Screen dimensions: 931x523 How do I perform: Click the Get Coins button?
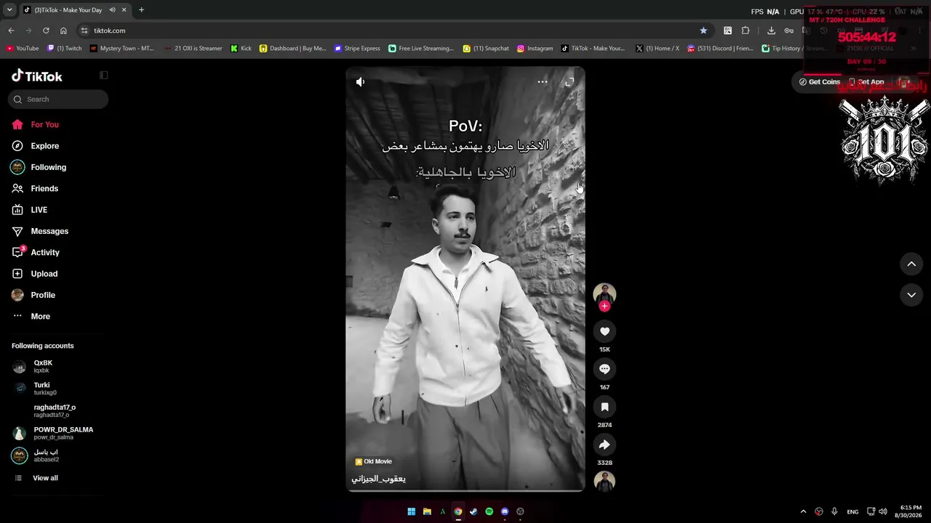pyautogui.click(x=820, y=82)
